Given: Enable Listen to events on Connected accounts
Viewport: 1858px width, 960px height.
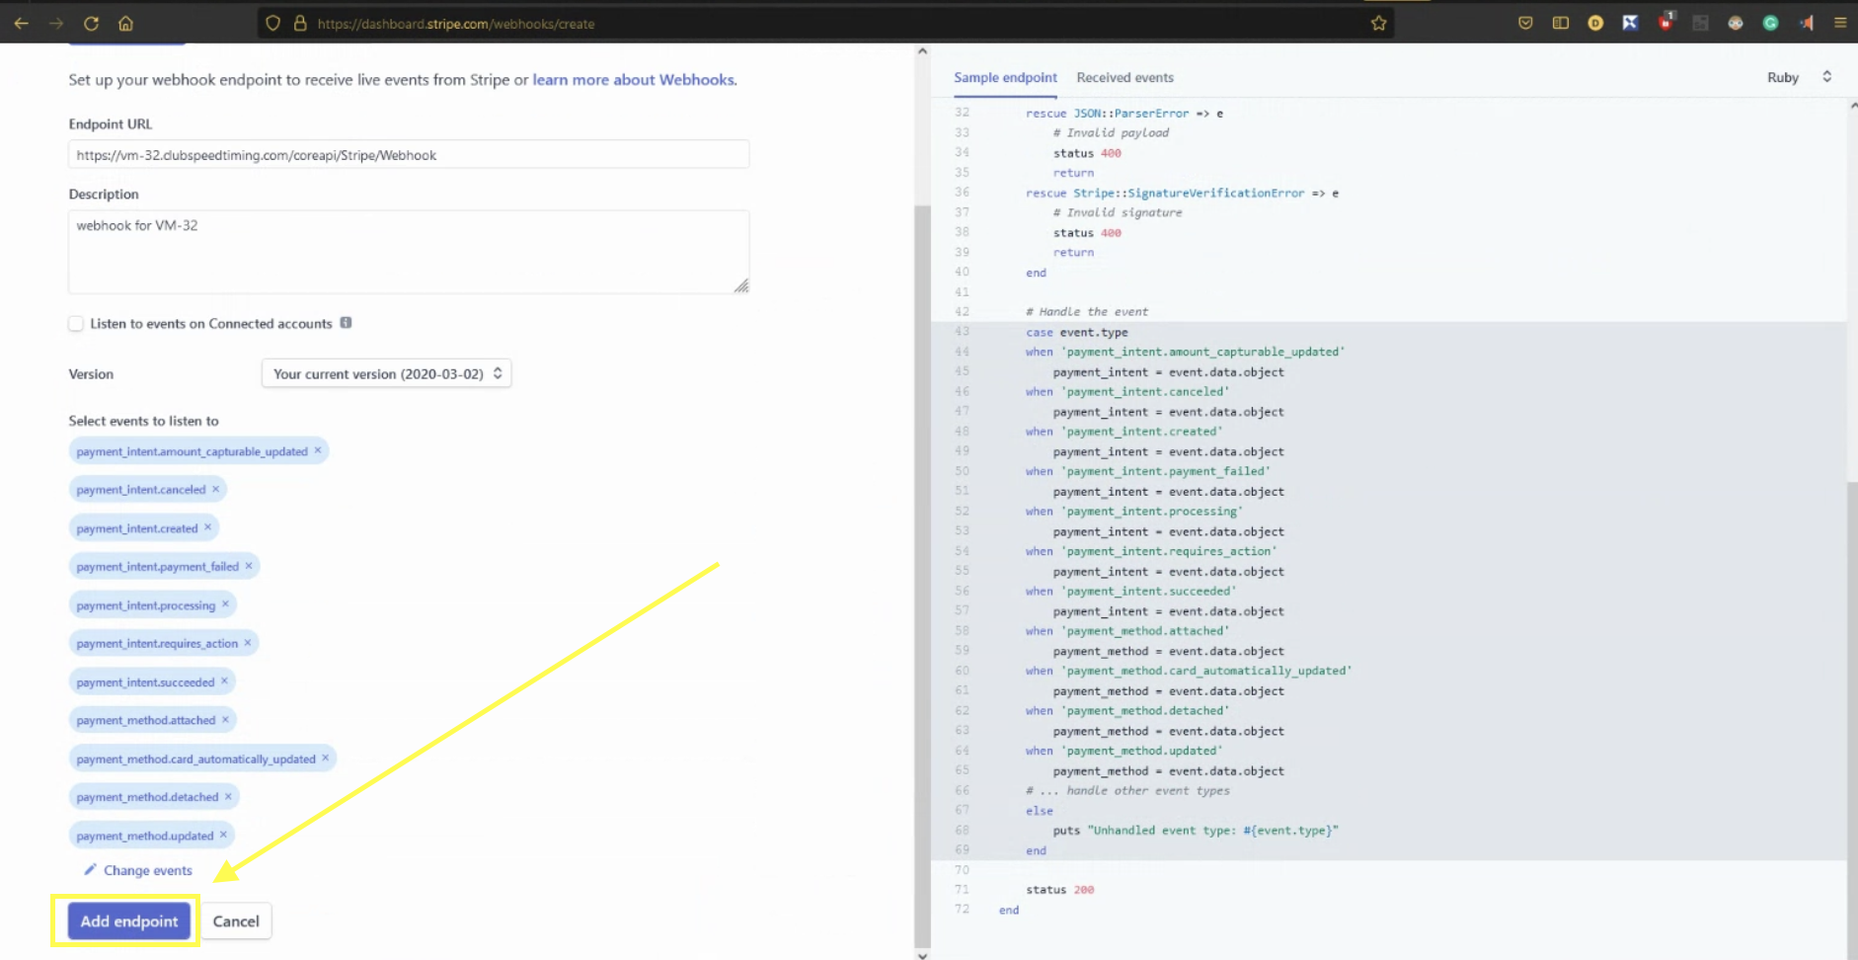Looking at the screenshot, I should tap(76, 324).
